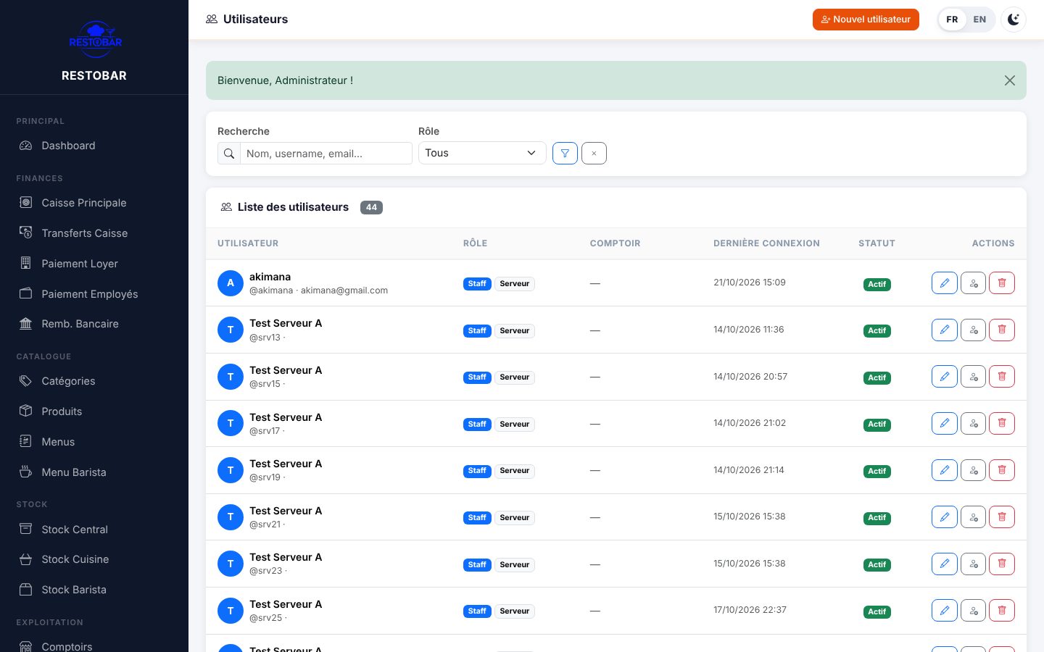
Task: Toggle dark mode with the moon button
Action: 1014,20
